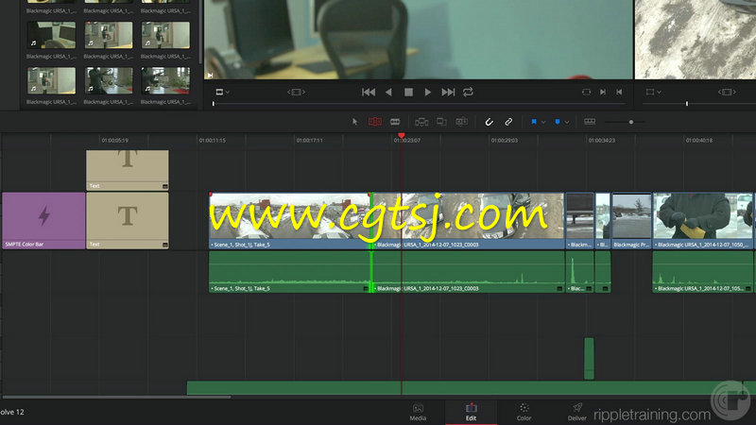
Task: Click the right viewer jog control icon
Action: (727, 92)
